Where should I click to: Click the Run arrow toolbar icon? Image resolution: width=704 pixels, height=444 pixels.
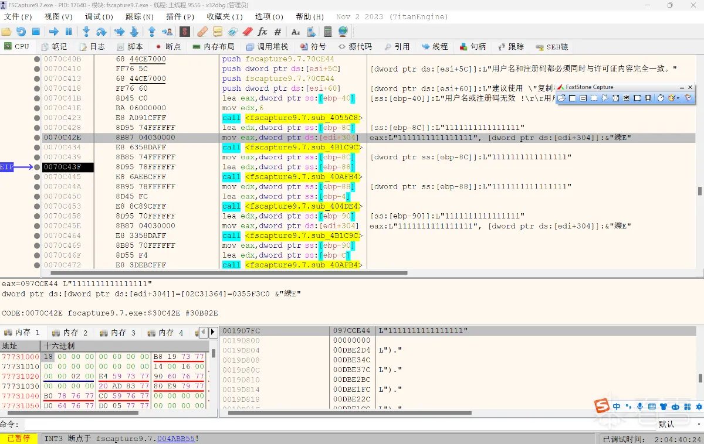(53, 32)
